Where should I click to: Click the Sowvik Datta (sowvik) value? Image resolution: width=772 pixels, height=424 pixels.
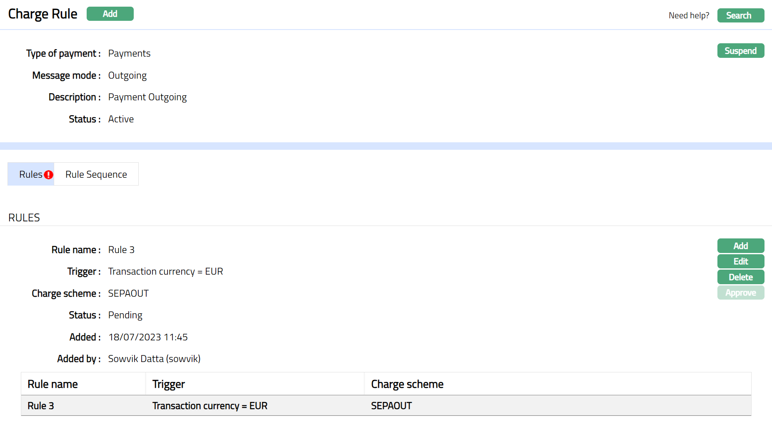[x=154, y=359]
